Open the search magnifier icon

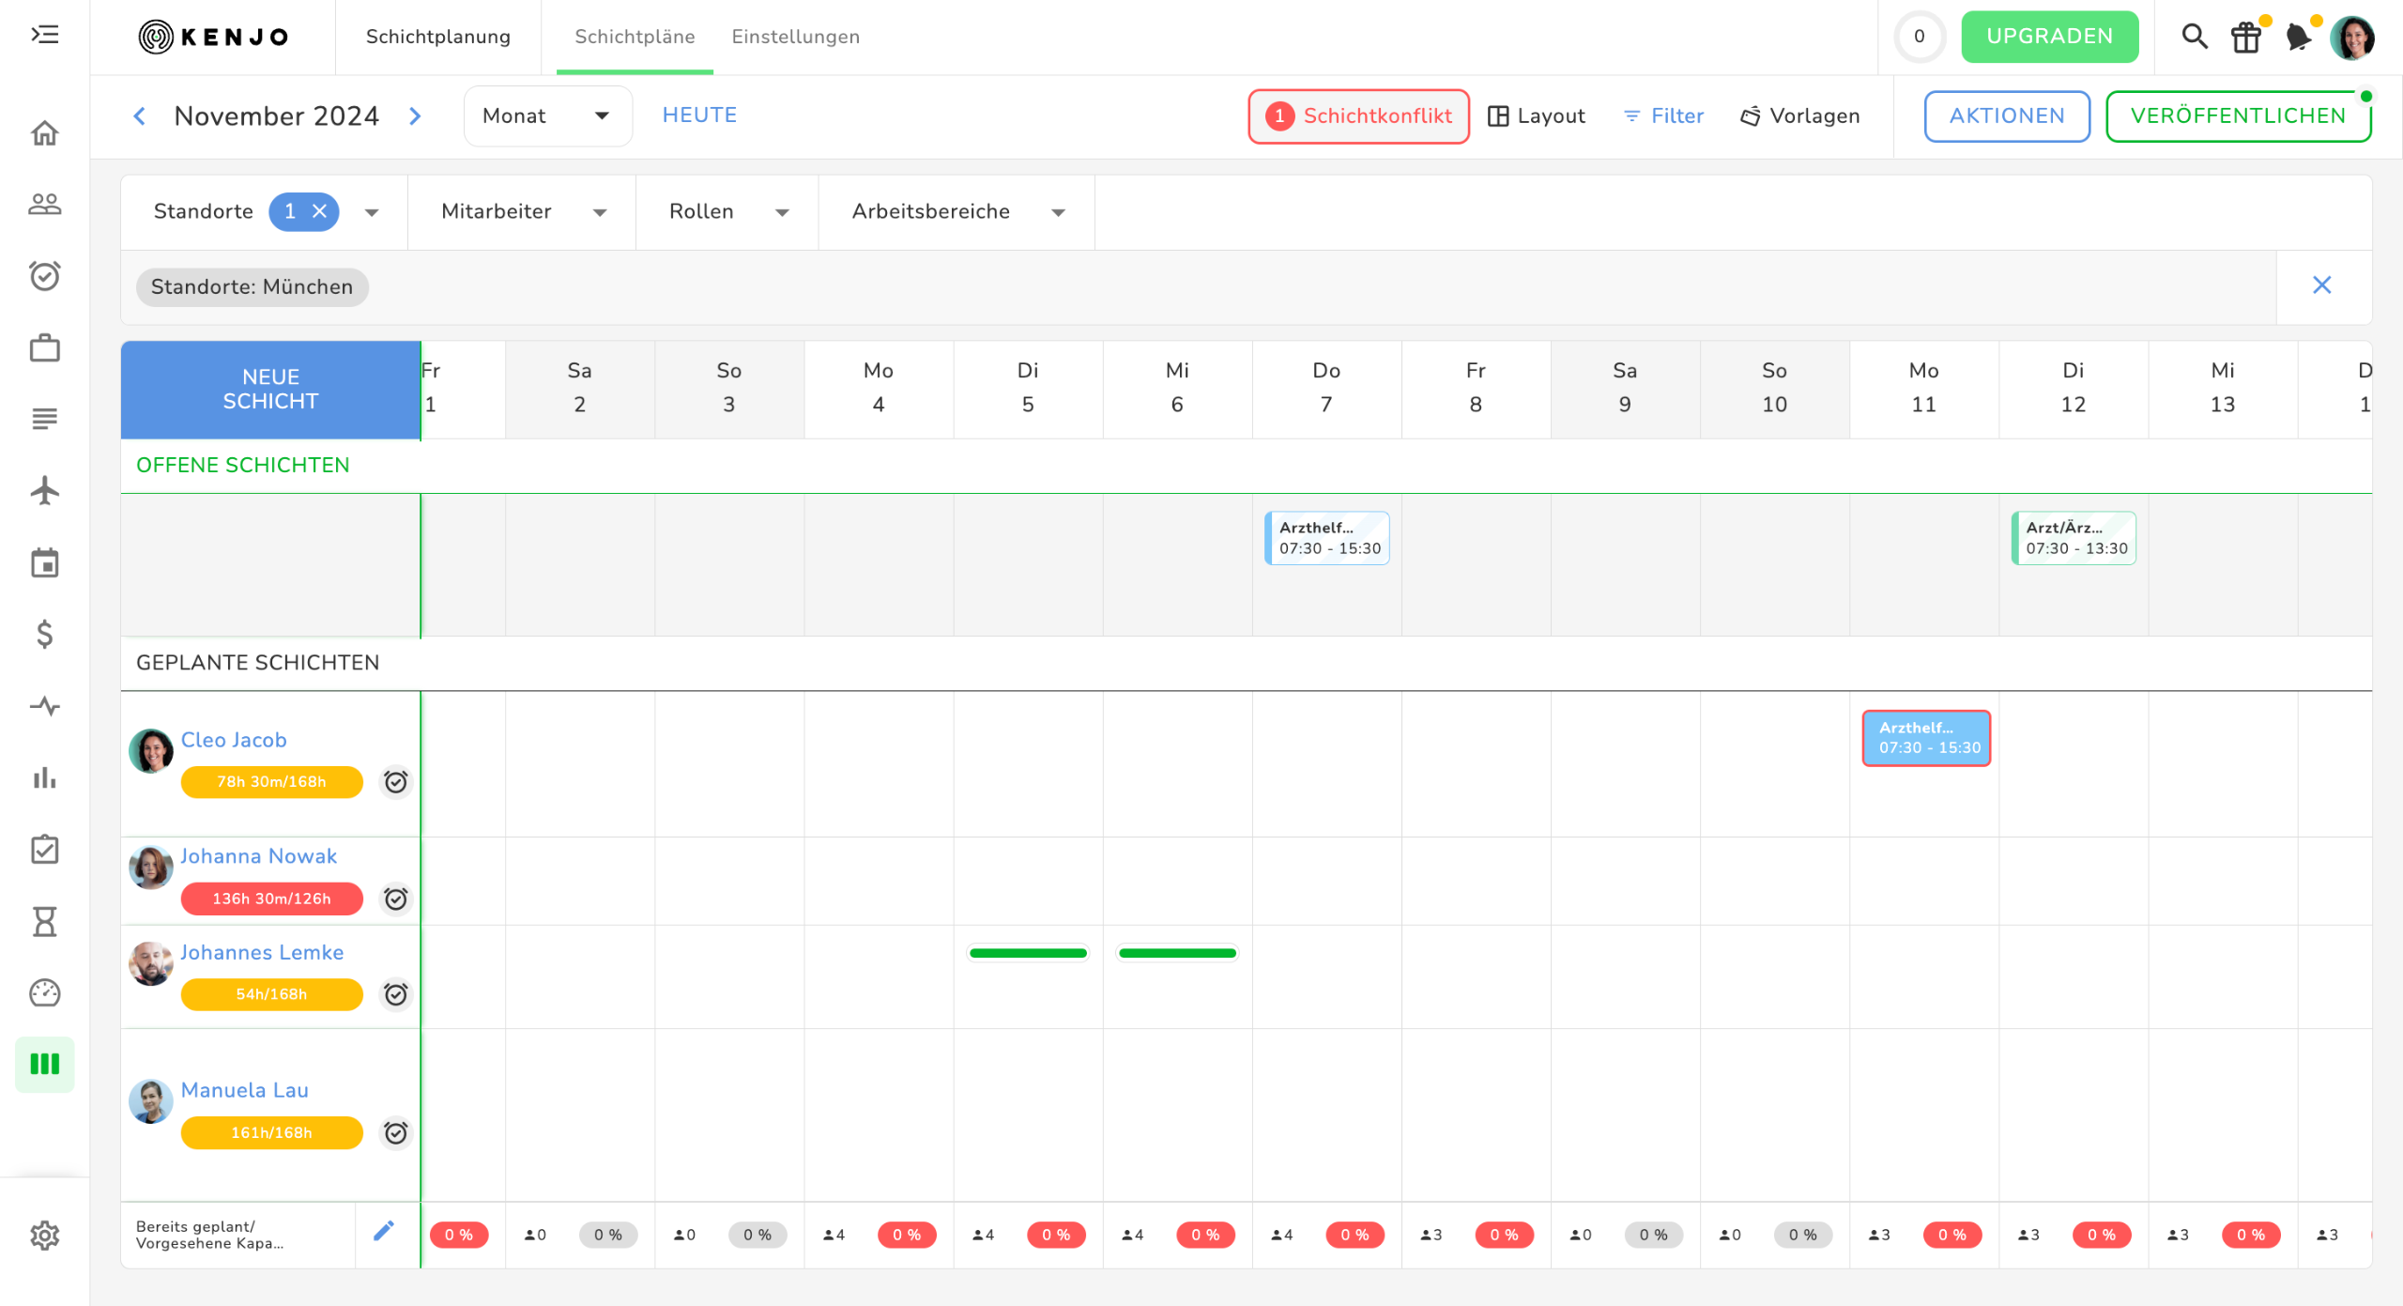point(2193,37)
